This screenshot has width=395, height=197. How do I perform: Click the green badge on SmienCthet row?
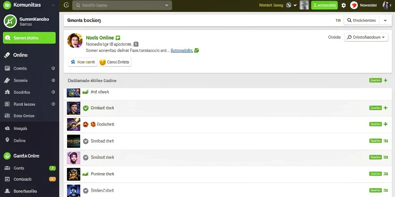point(375,190)
